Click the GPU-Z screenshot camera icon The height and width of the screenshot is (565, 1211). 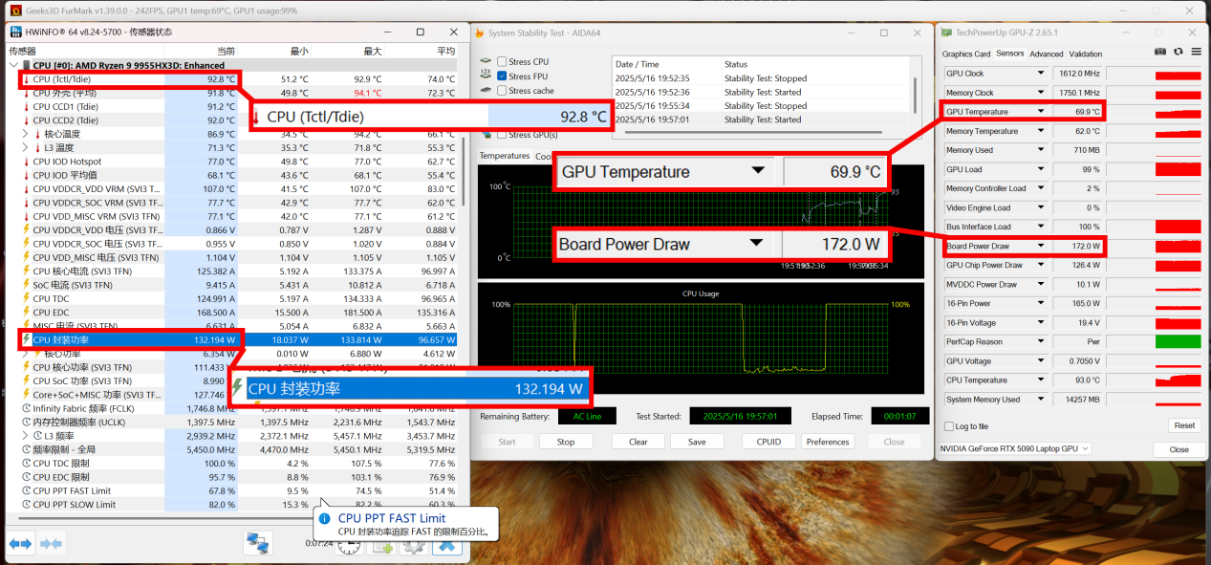1160,52
